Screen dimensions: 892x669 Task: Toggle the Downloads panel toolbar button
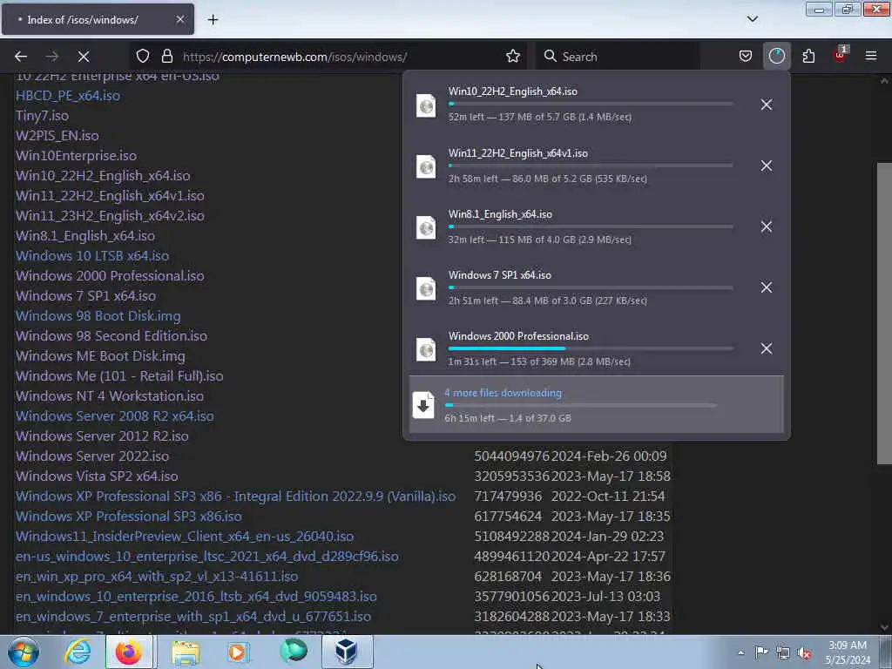(x=776, y=56)
